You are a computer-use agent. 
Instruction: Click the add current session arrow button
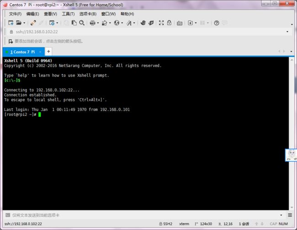pyautogui.click(x=11, y=41)
